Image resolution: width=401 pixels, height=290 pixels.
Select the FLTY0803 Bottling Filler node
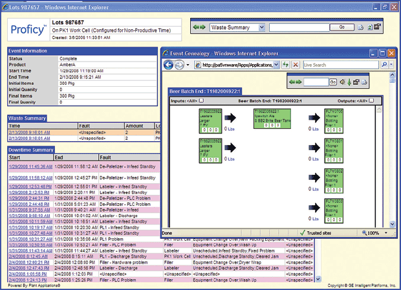[334, 210]
